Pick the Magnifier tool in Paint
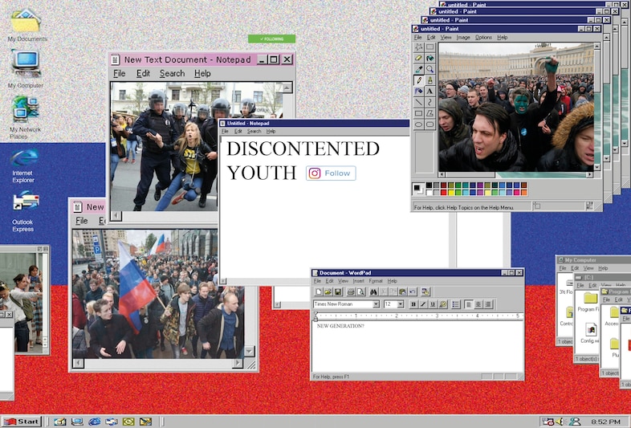The height and width of the screenshot is (428, 631). tap(430, 69)
